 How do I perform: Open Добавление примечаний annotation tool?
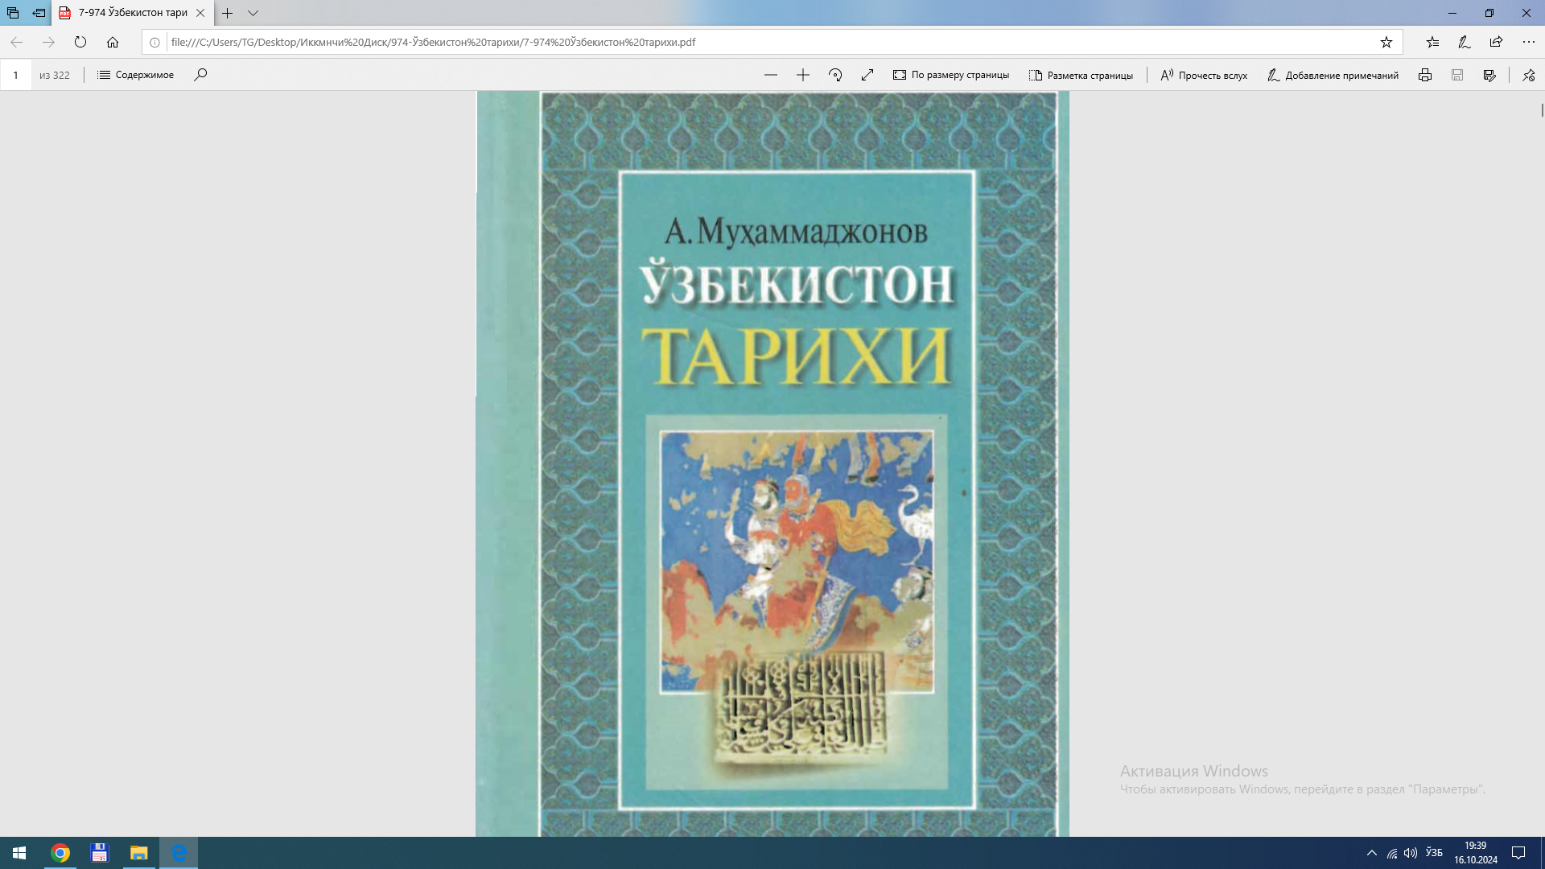(1333, 75)
